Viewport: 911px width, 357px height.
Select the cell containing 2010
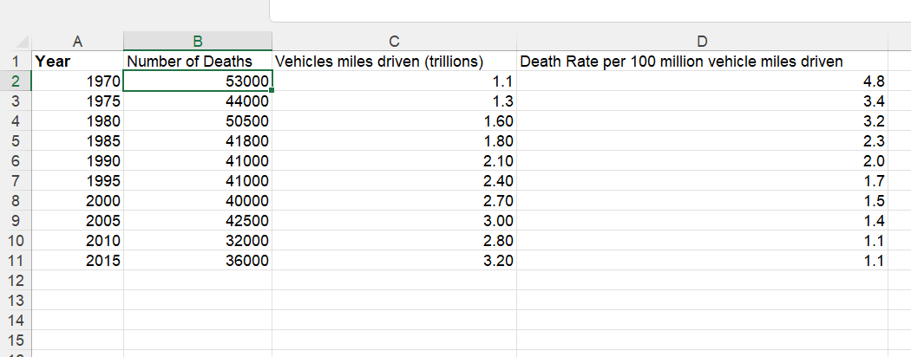pyautogui.click(x=77, y=240)
